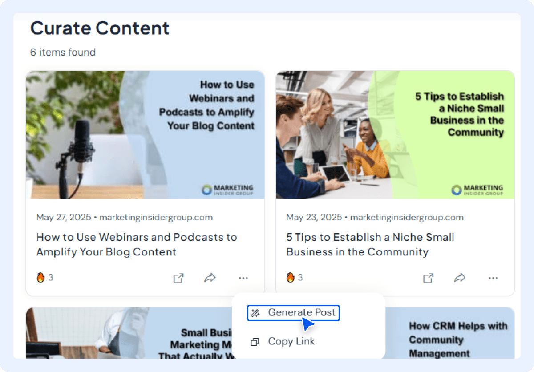Viewport: 534px width, 372px height.
Task: Click share arrow on Webinars and Podcasts card
Action: coord(210,278)
